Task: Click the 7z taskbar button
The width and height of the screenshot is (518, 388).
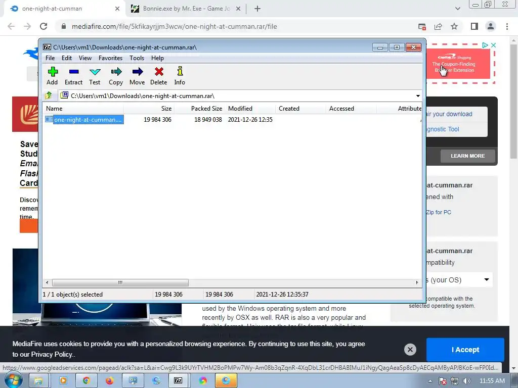Action: pyautogui.click(x=178, y=381)
